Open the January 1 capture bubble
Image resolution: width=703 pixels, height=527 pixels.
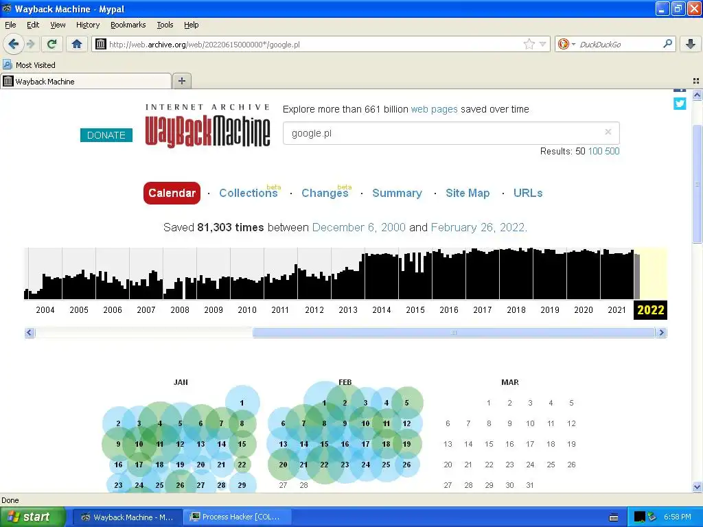[242, 403]
